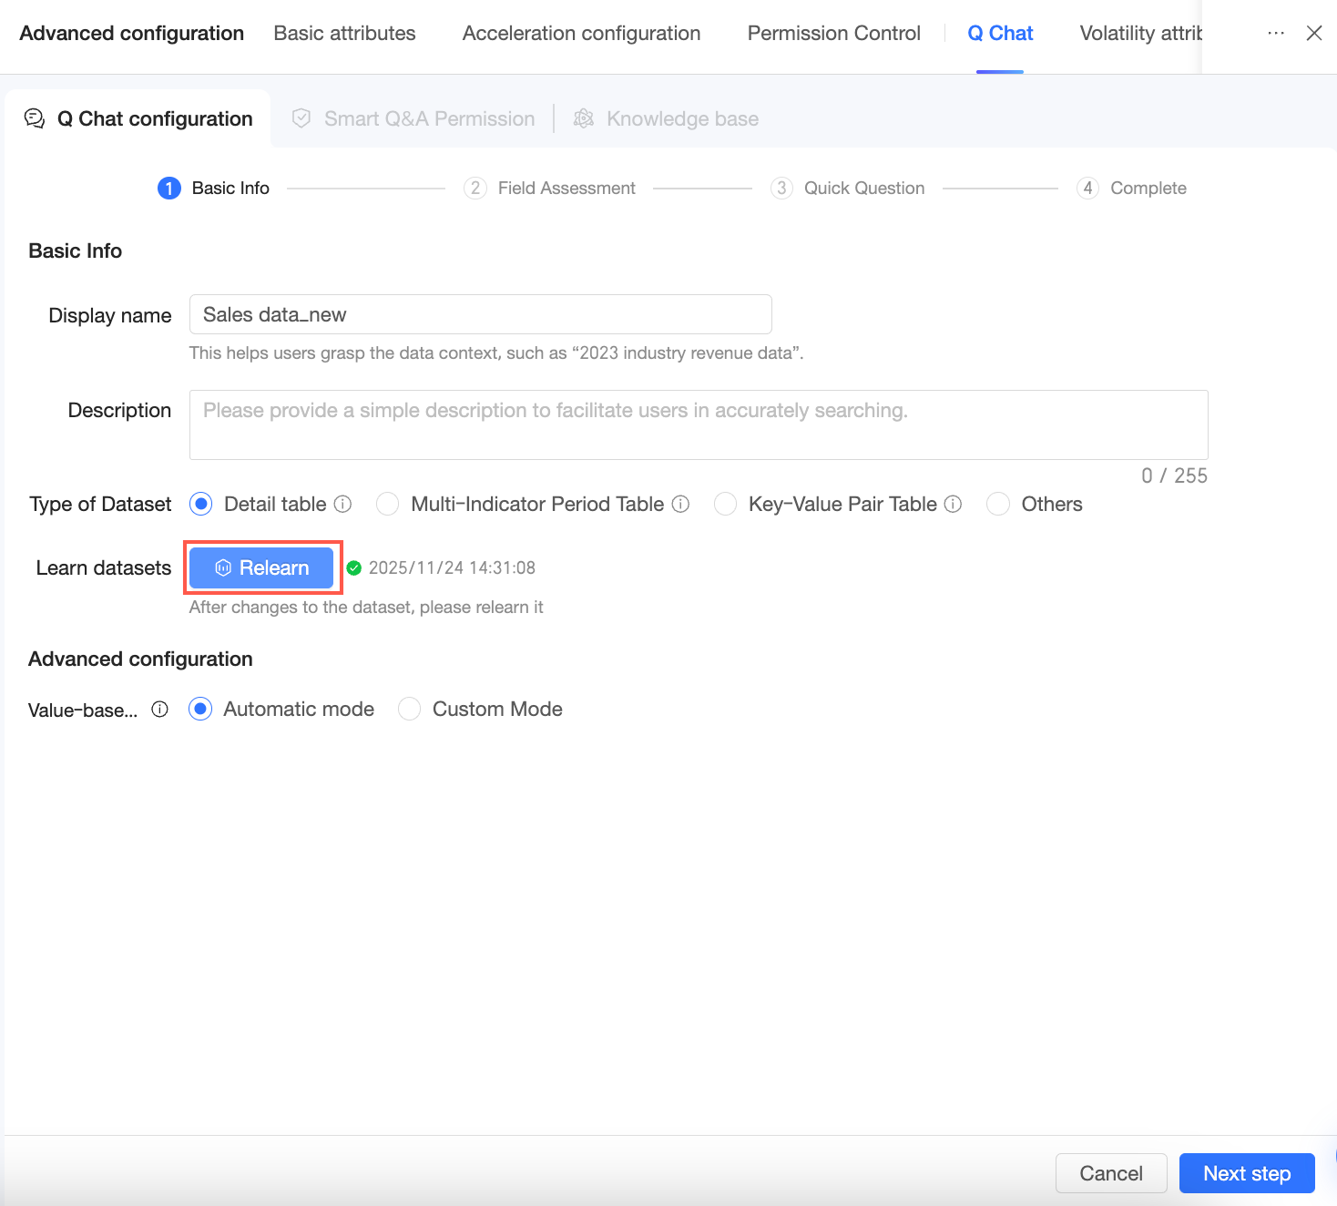Click the Q Chat configuration chat-bubble icon
This screenshot has width=1337, height=1206.
(35, 118)
